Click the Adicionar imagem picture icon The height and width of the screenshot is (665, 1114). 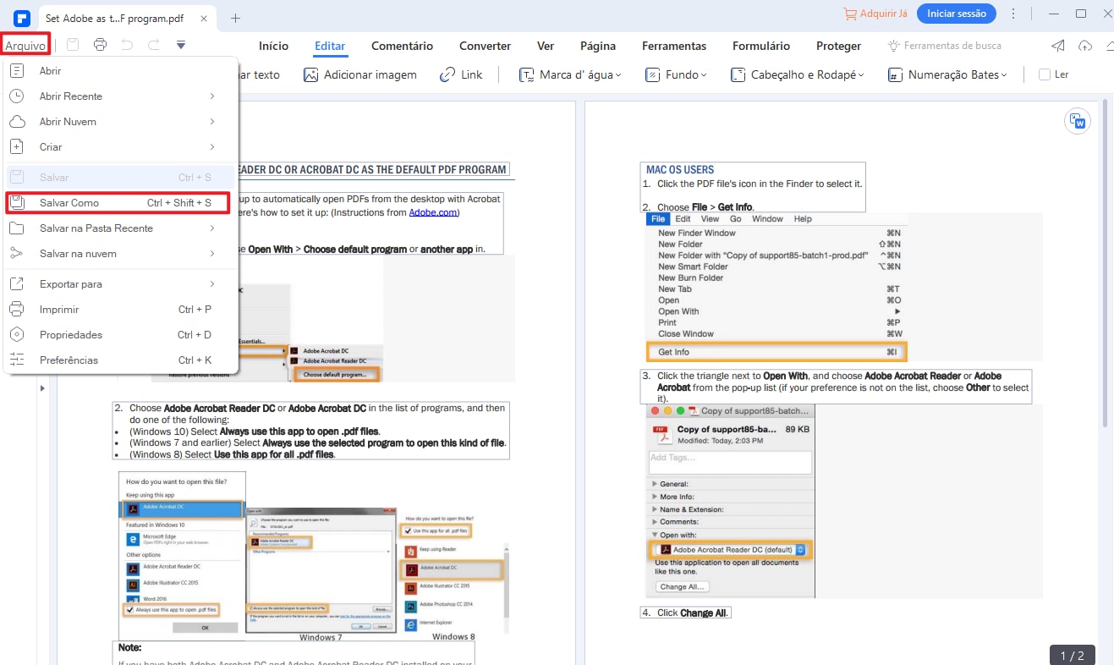pos(311,74)
